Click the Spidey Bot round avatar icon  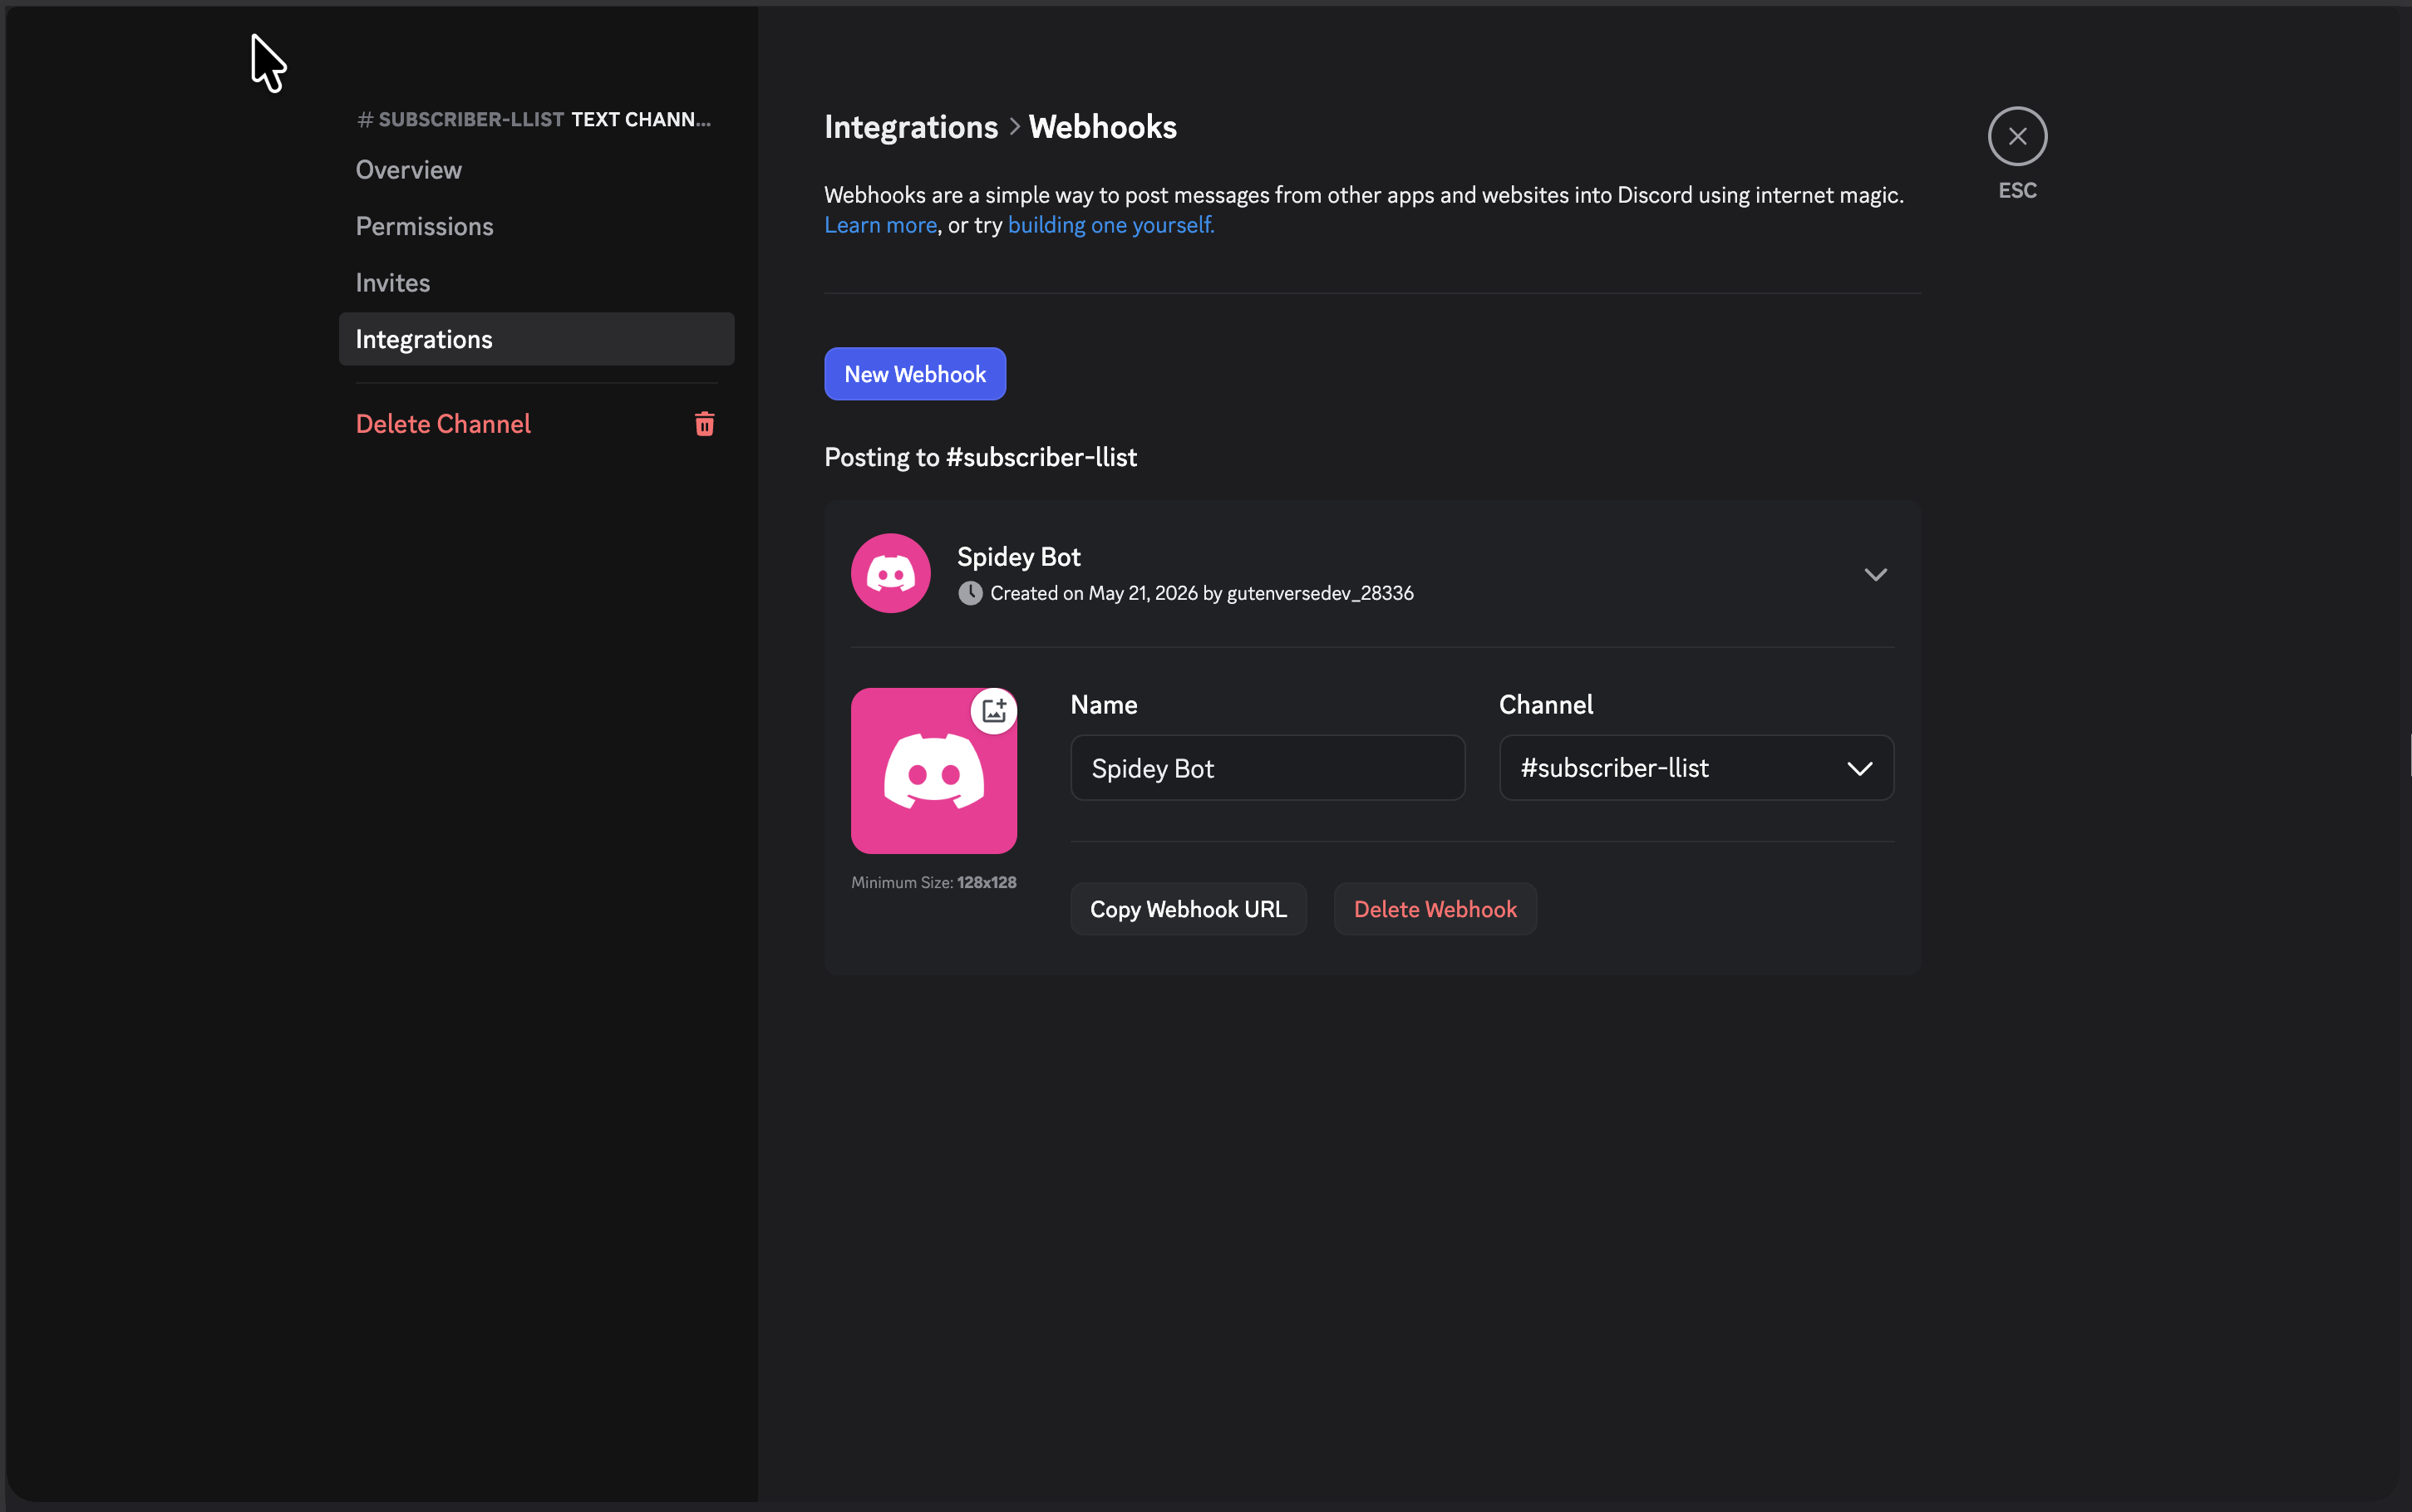click(890, 573)
